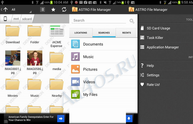
Task: Tap the ASTRO logo in middle screen
Action: point(74,9)
